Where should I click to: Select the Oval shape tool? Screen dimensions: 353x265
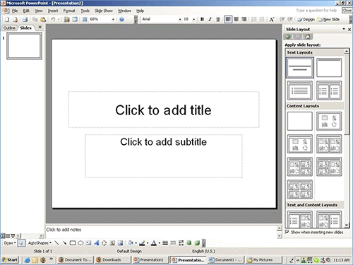click(x=80, y=243)
